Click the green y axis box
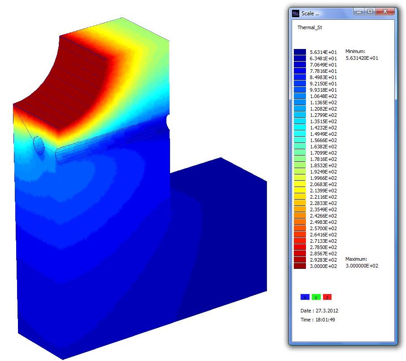 (316, 297)
